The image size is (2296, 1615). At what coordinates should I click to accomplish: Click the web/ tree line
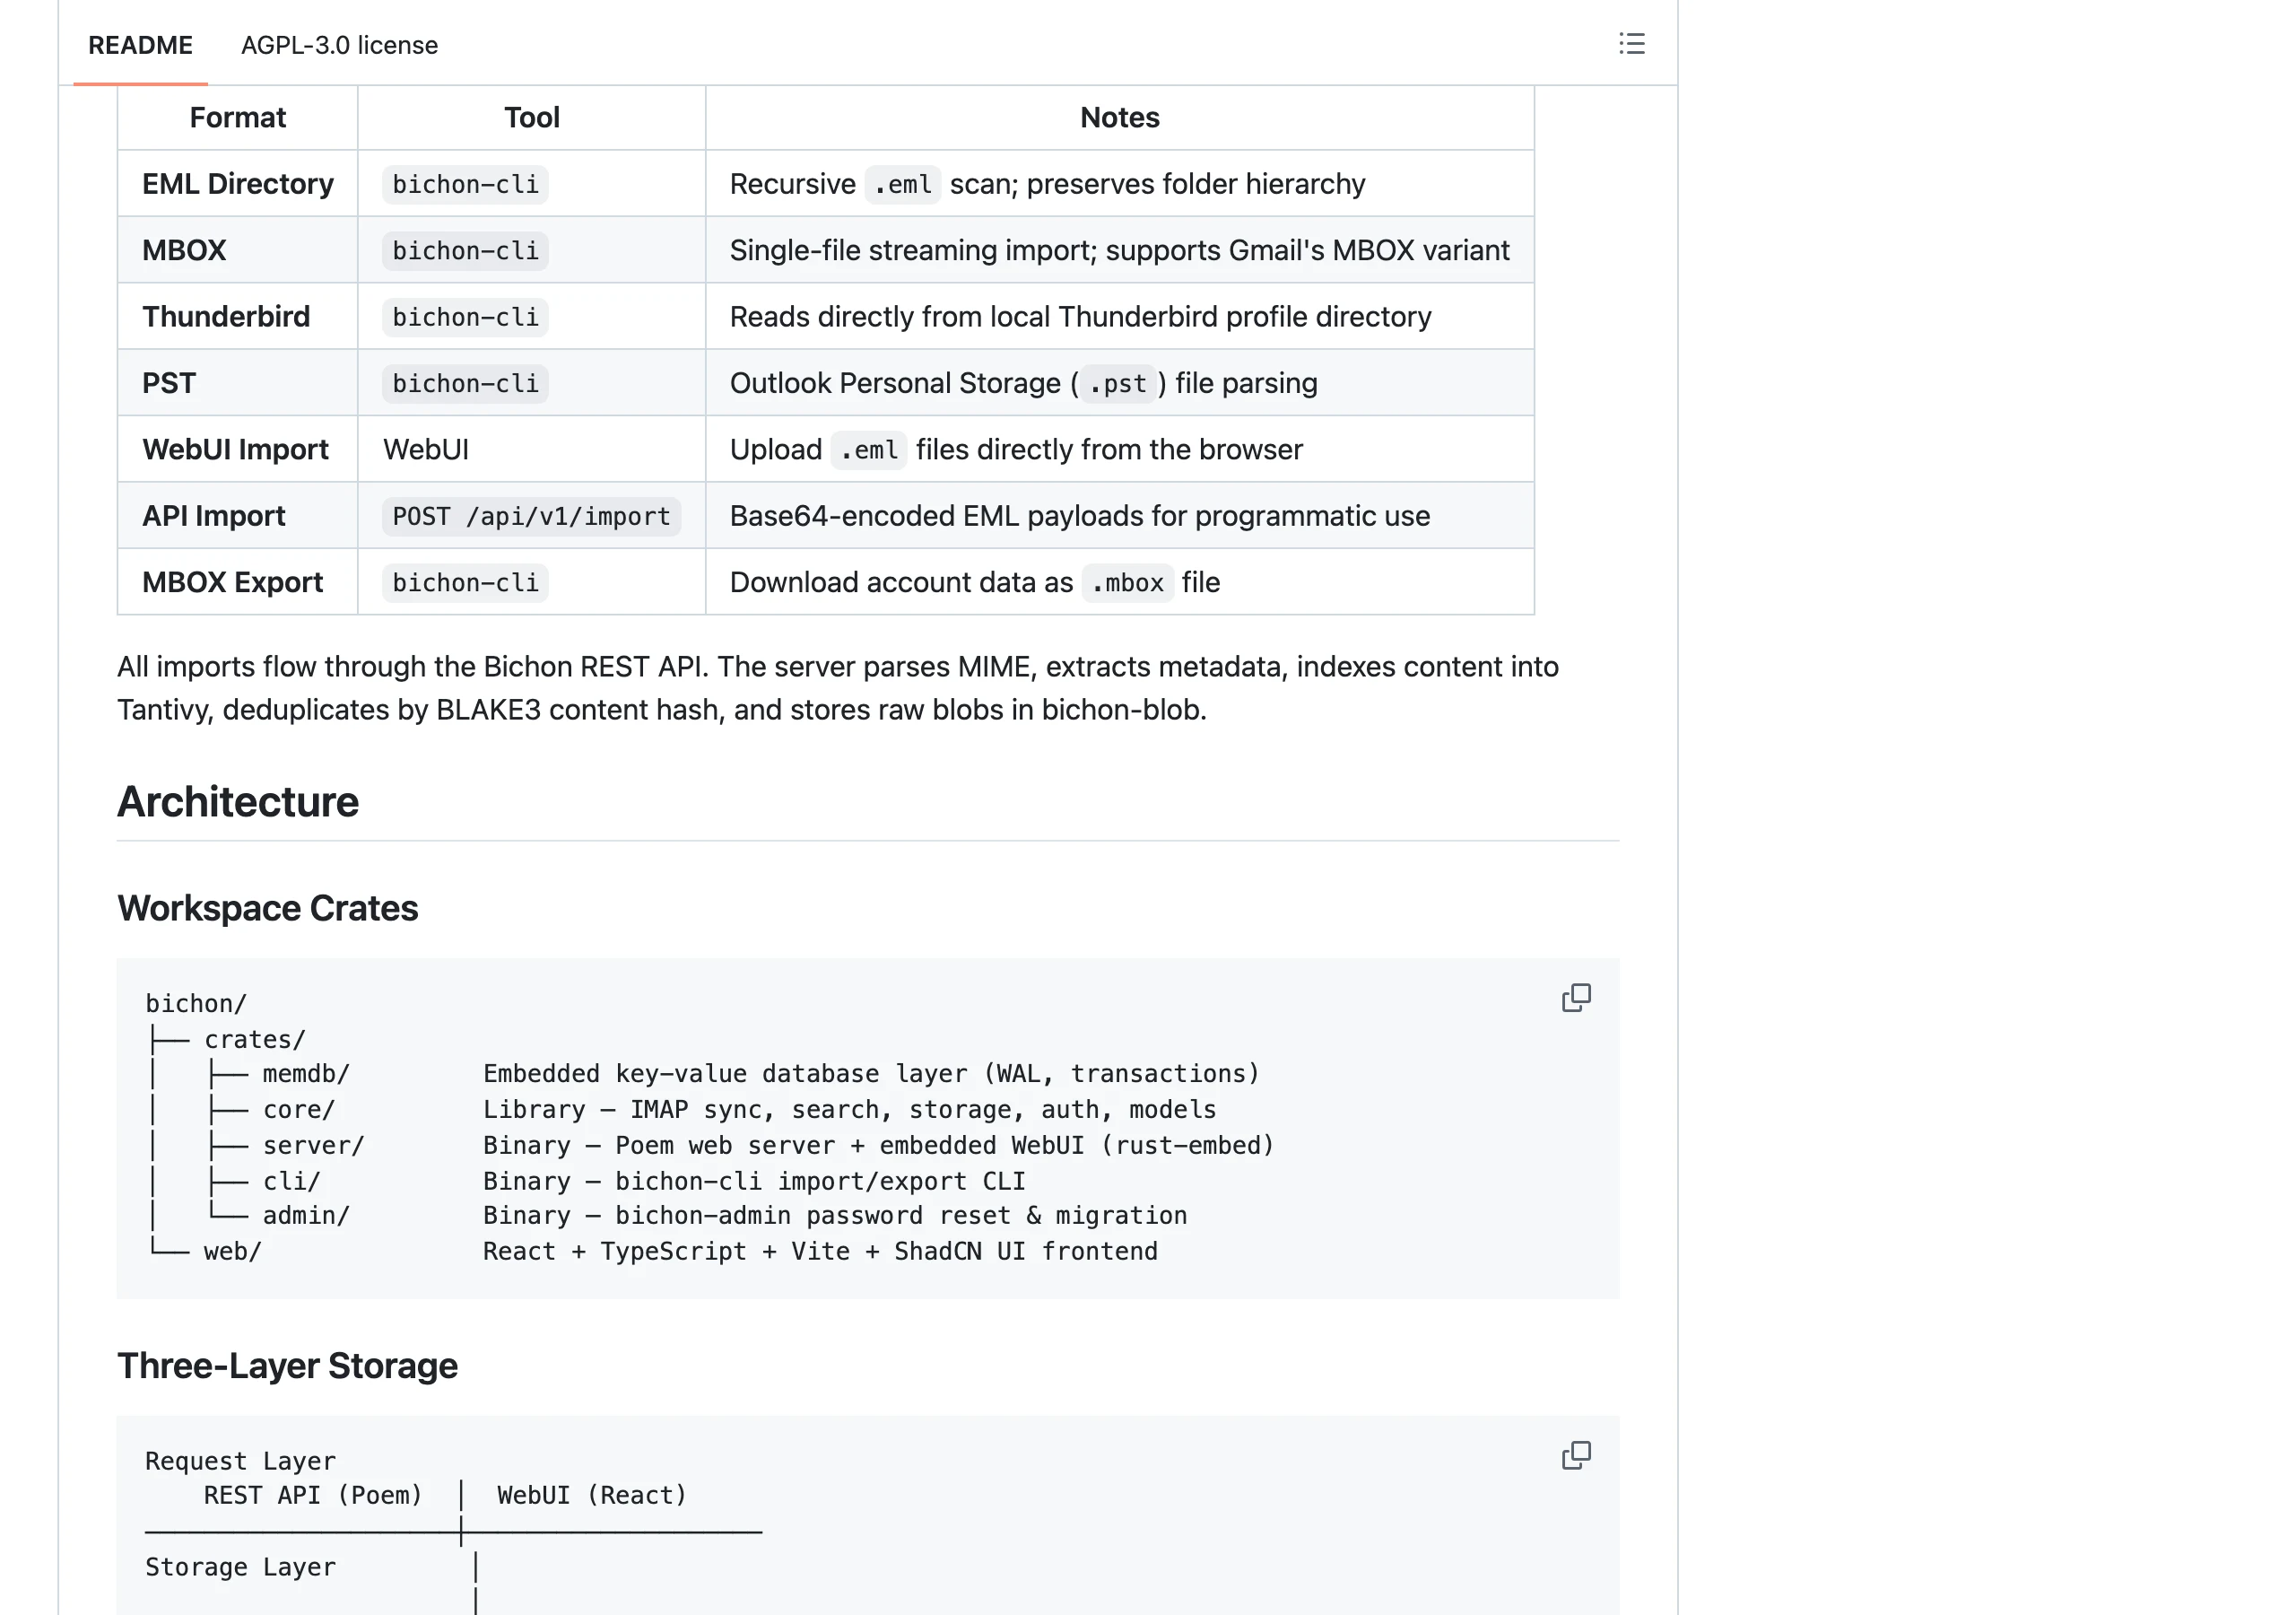click(232, 1252)
